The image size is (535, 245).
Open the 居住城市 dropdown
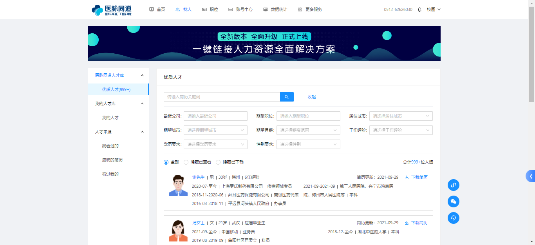pos(401,116)
